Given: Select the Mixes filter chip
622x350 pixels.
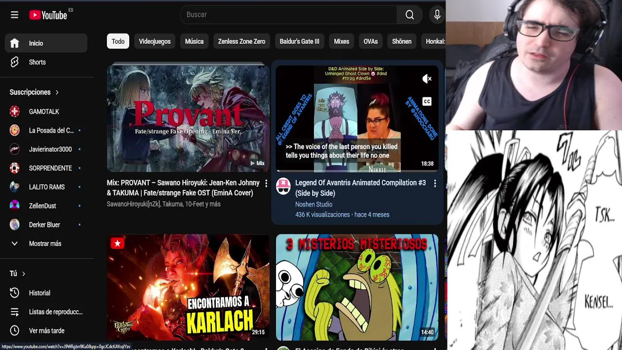Looking at the screenshot, I should coord(342,41).
